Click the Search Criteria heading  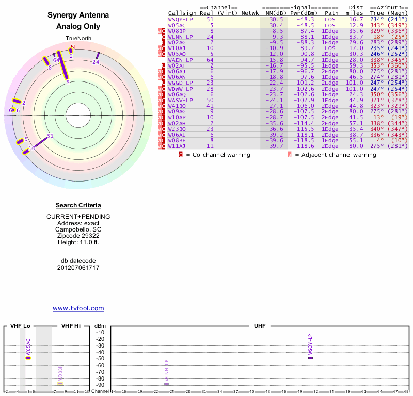click(x=78, y=205)
